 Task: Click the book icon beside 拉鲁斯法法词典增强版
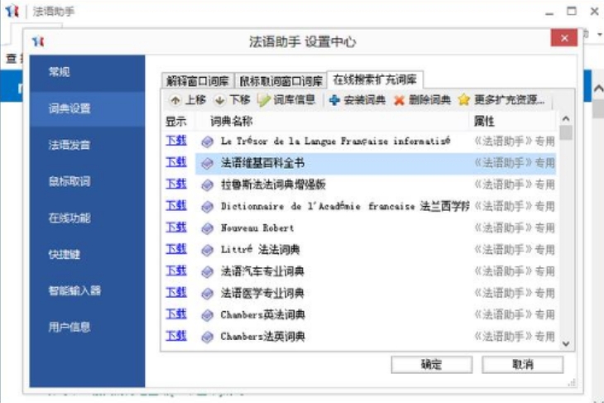(207, 185)
